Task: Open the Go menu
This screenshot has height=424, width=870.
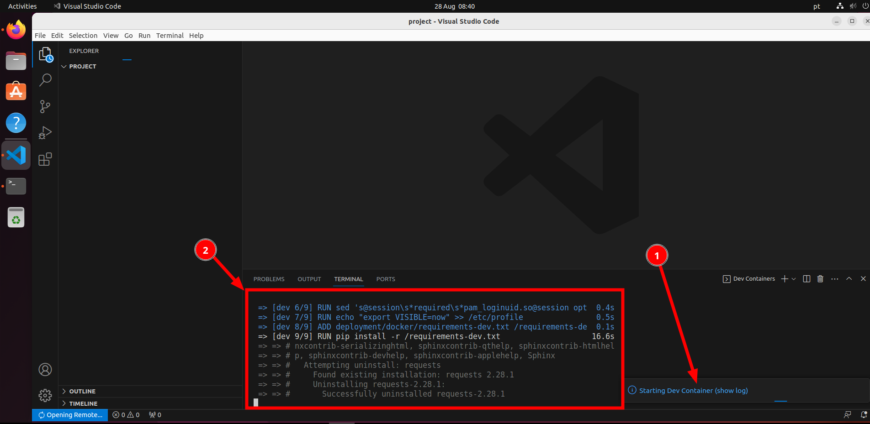Action: pyautogui.click(x=128, y=36)
